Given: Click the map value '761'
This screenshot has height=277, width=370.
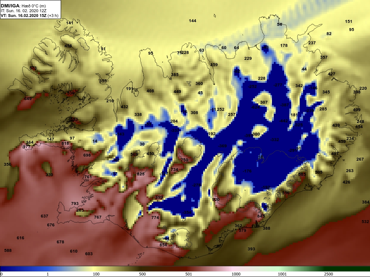Looking at the screenshot, I should pyautogui.click(x=88, y=177).
